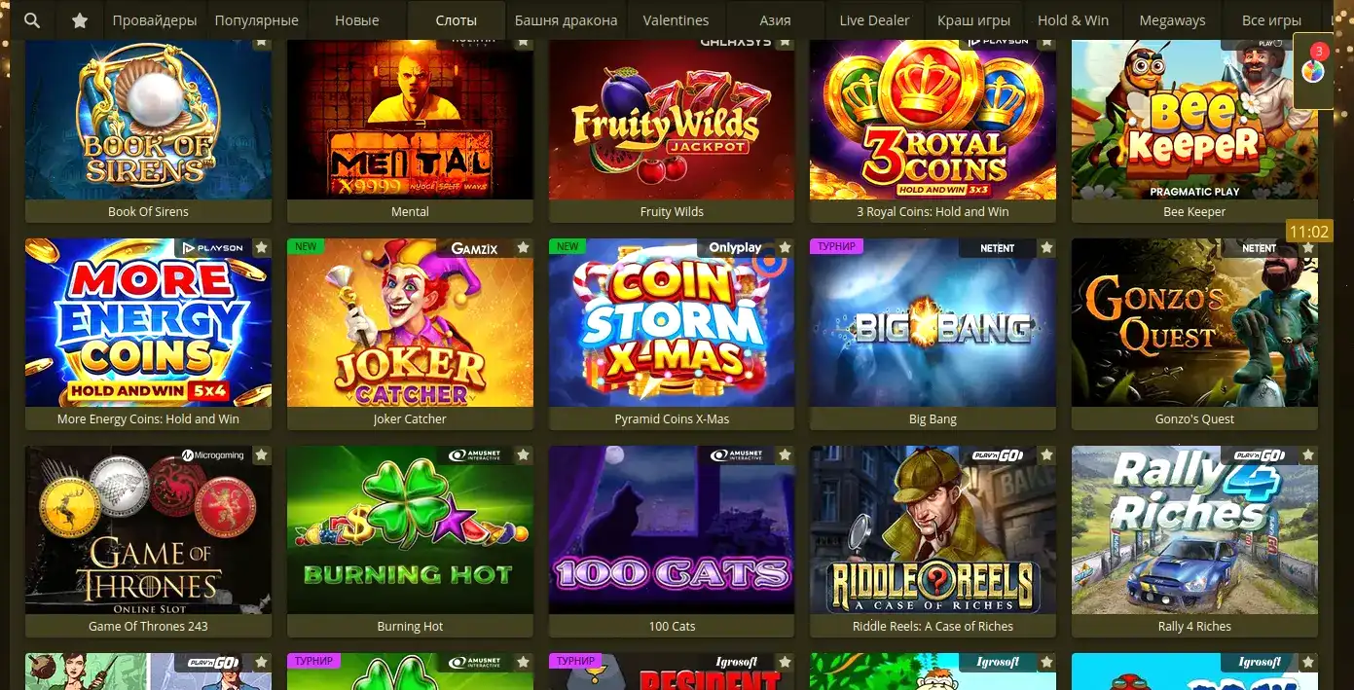The image size is (1354, 690).
Task: Click the Bee Keeper title label
Action: point(1194,211)
